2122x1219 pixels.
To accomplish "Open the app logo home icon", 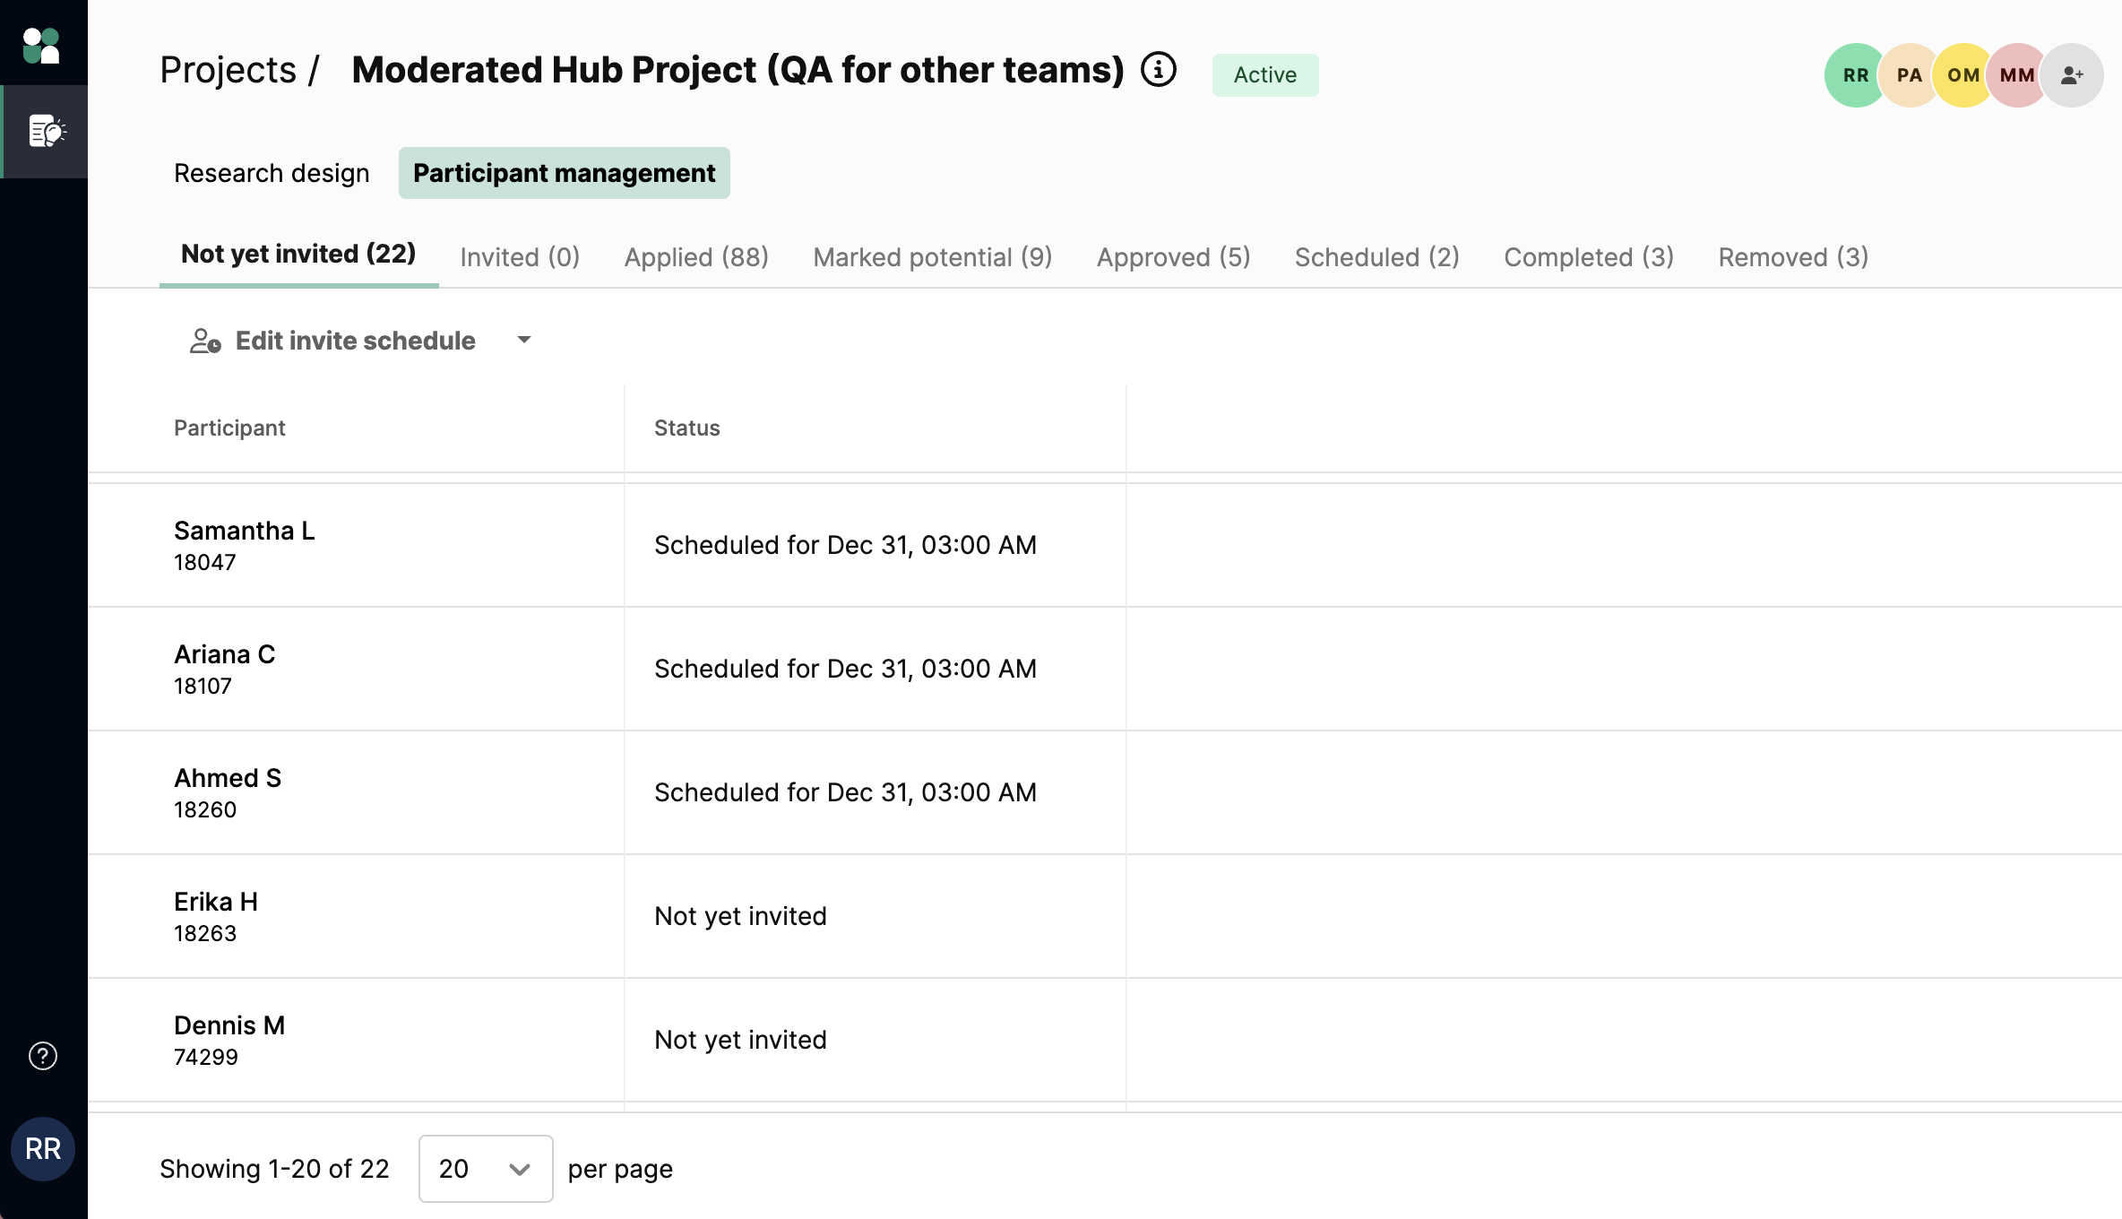I will click(x=41, y=46).
